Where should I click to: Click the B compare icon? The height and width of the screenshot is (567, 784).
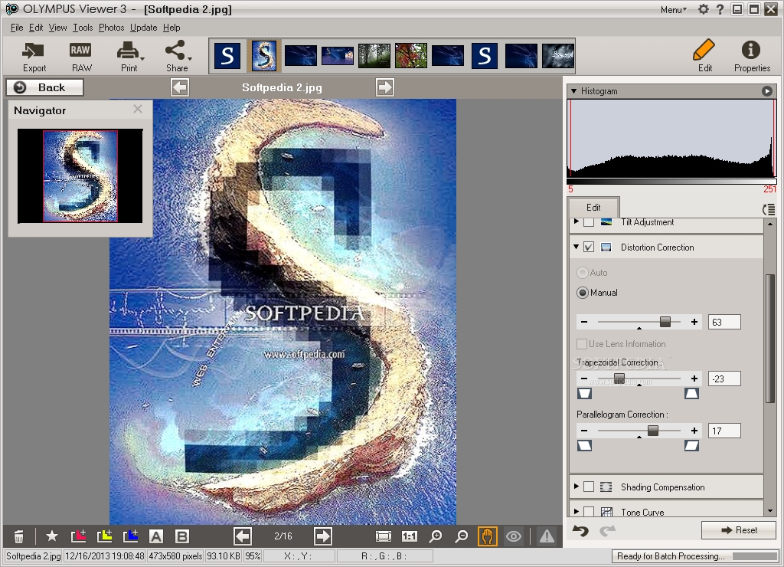pyautogui.click(x=182, y=536)
